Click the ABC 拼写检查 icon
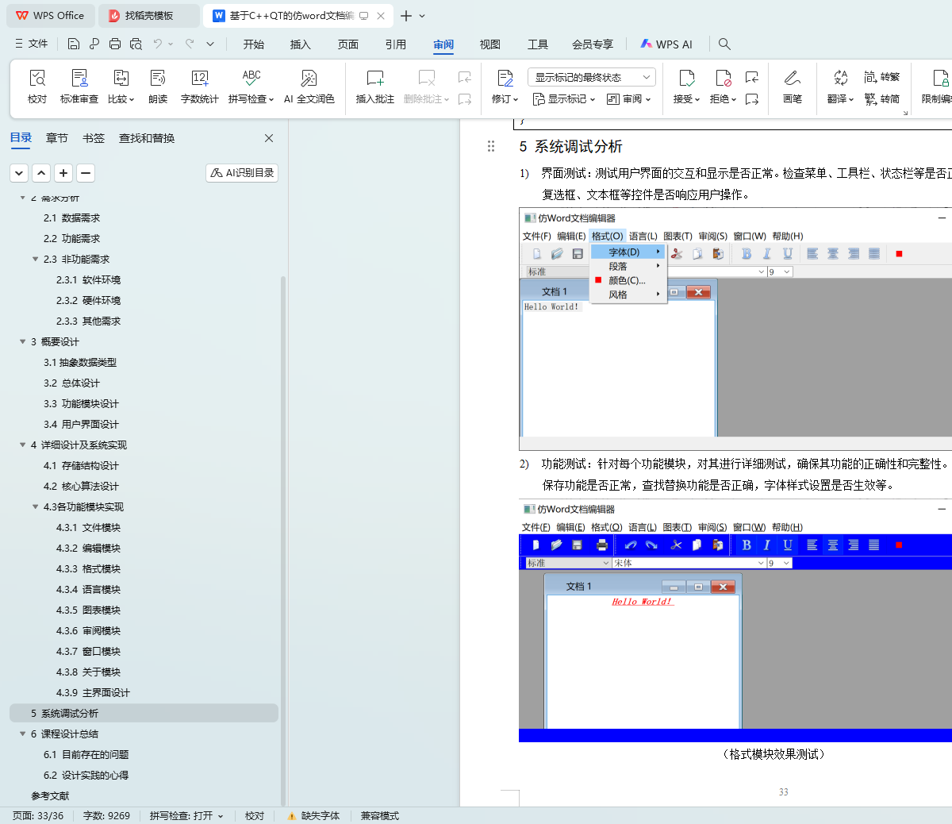The width and height of the screenshot is (952, 824). click(251, 77)
